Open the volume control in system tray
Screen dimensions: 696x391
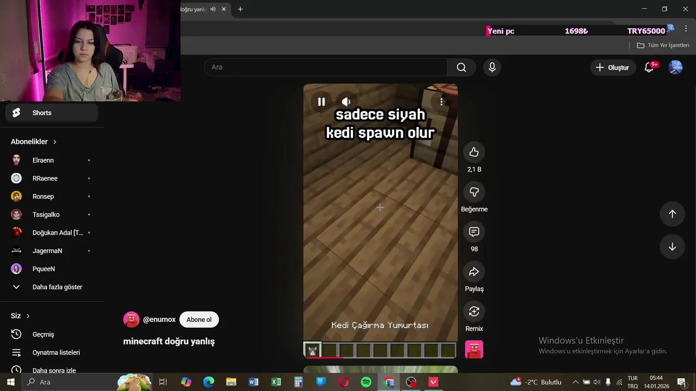point(597,382)
